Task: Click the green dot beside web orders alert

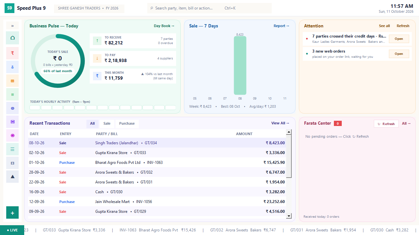Action: pyautogui.click(x=307, y=54)
